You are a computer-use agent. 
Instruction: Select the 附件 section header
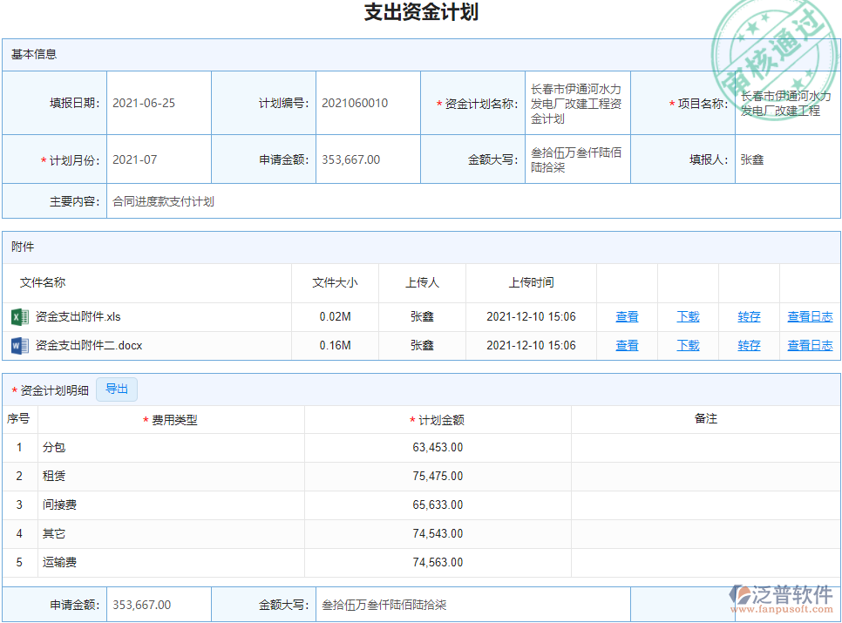tap(22, 247)
